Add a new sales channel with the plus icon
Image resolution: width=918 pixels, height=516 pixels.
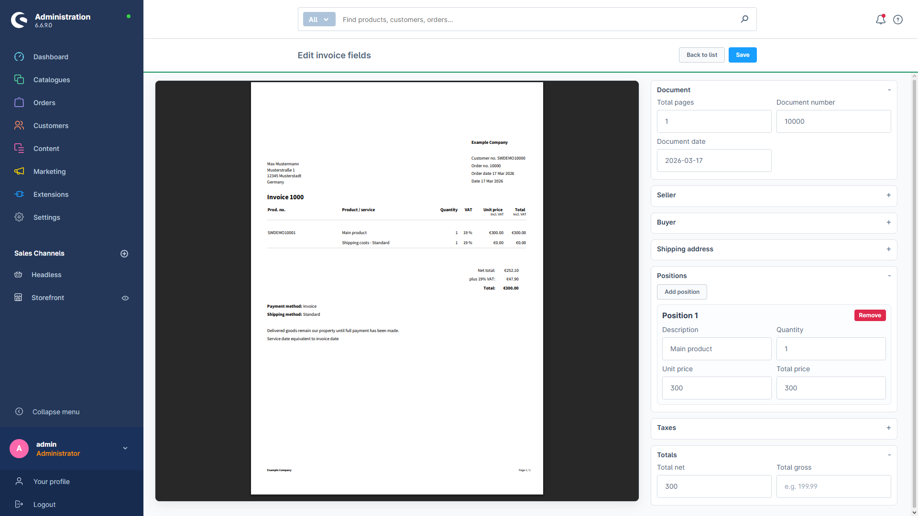point(124,254)
